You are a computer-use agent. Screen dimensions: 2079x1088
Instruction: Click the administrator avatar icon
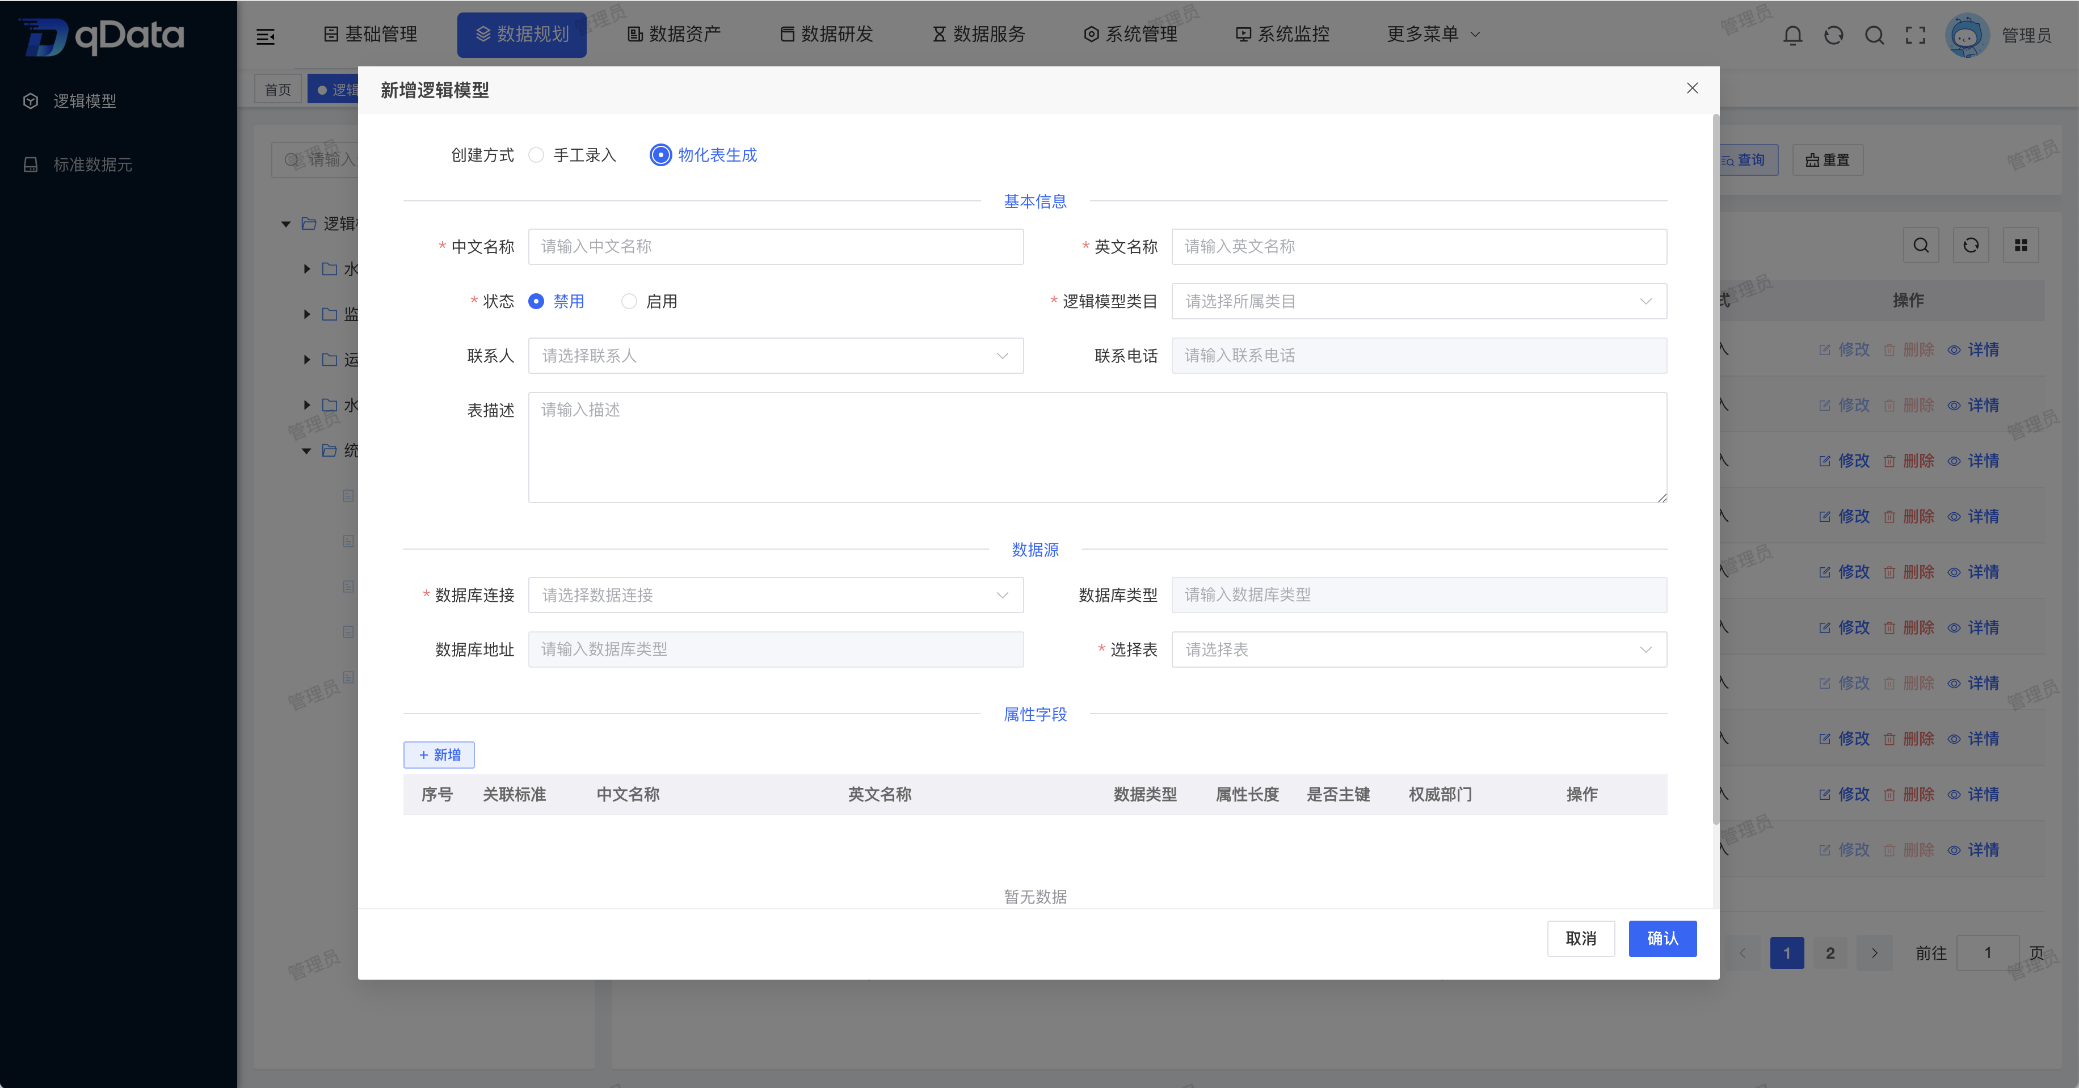1968,35
